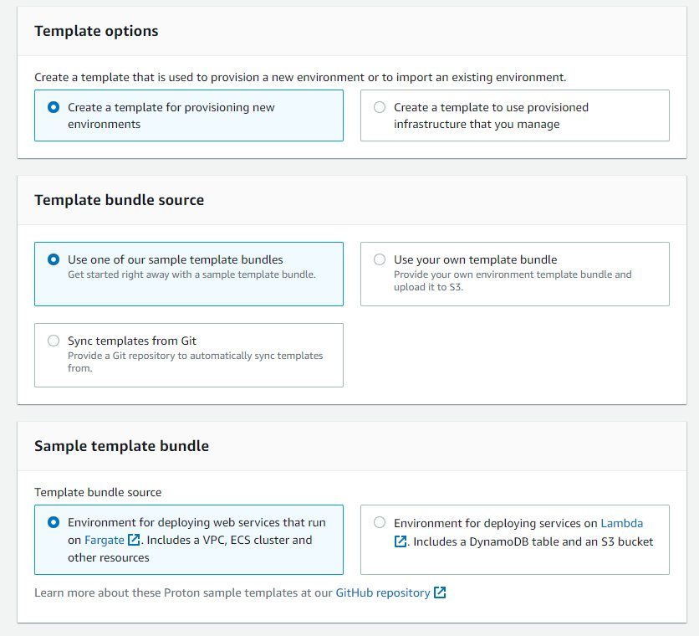Choose use one of our sample template bundles

pyautogui.click(x=51, y=259)
